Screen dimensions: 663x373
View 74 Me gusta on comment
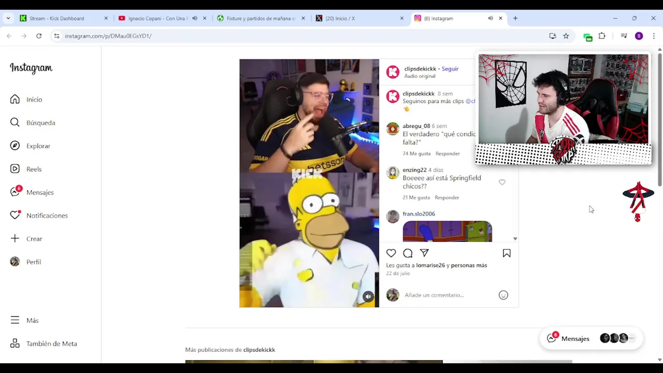point(416,154)
